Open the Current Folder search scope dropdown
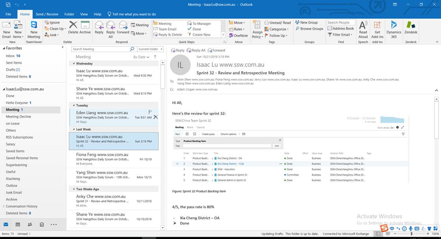 coord(150,49)
